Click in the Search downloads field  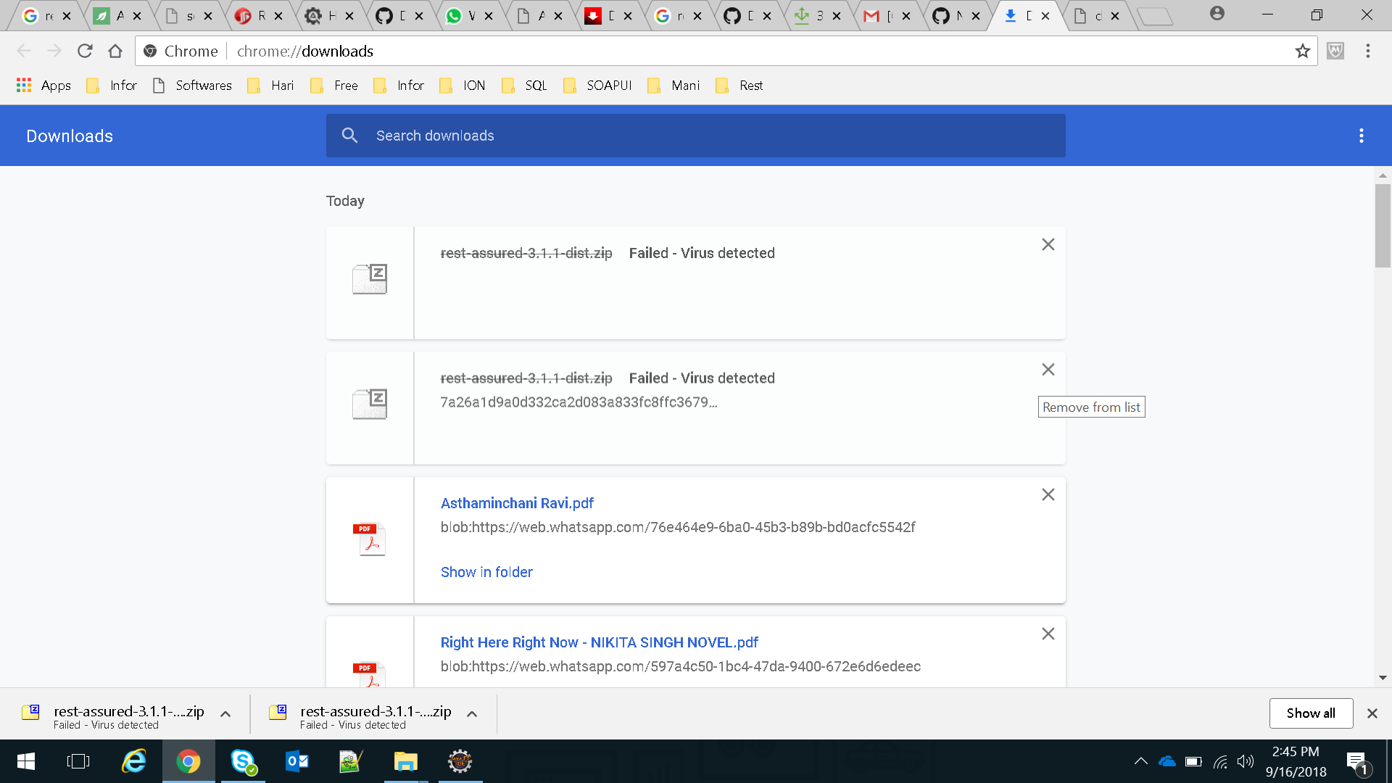[696, 136]
